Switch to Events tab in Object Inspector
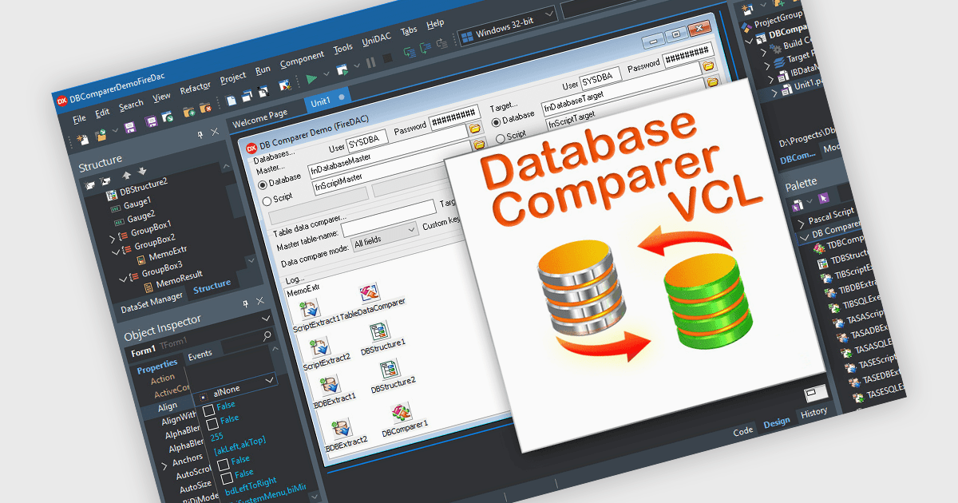 click(x=200, y=354)
